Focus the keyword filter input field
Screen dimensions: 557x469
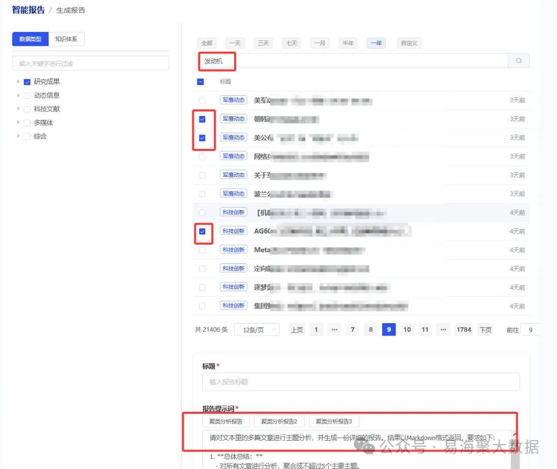point(91,63)
